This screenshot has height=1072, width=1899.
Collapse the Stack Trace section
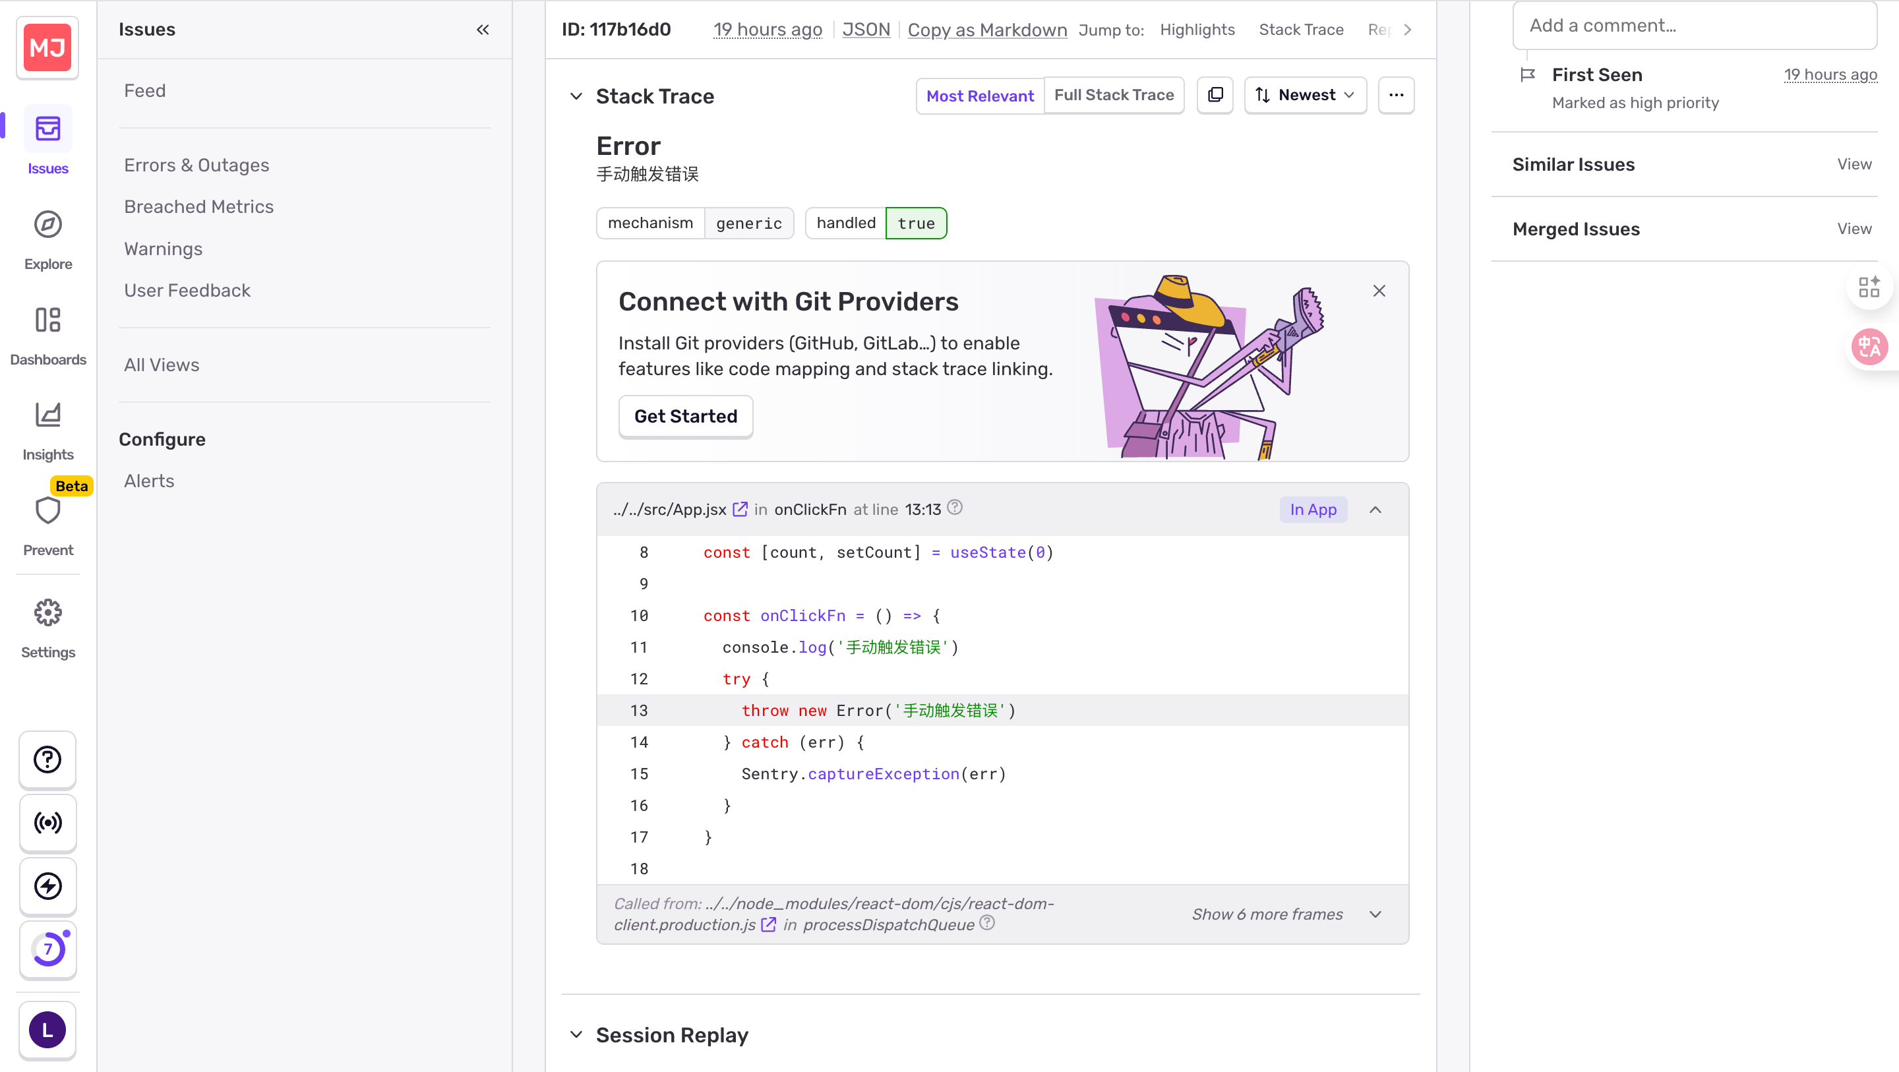pos(576,96)
